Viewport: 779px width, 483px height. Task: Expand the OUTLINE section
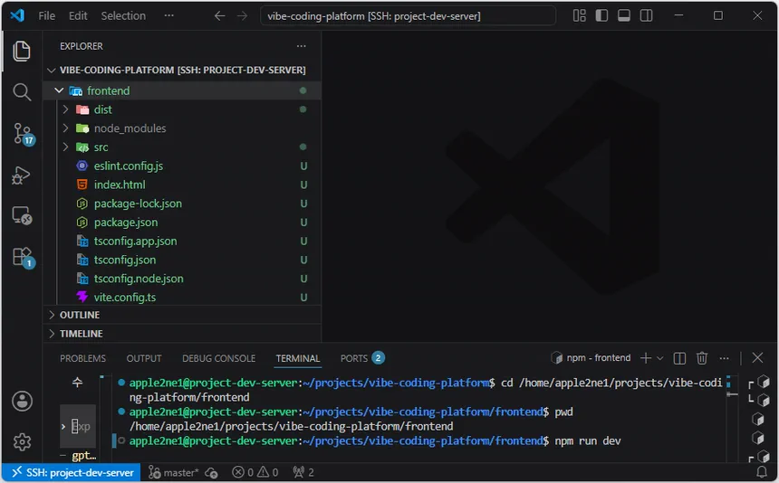click(182, 315)
